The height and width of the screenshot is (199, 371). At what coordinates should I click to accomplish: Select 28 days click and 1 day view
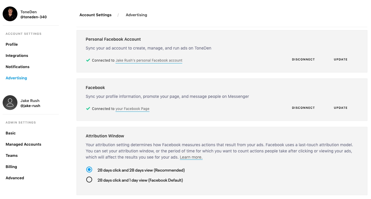click(89, 180)
